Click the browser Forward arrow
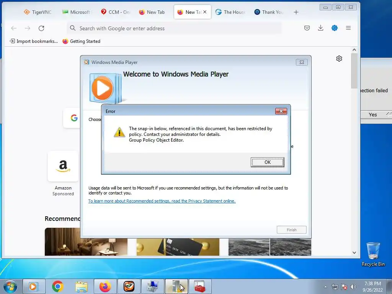 [x=28, y=28]
